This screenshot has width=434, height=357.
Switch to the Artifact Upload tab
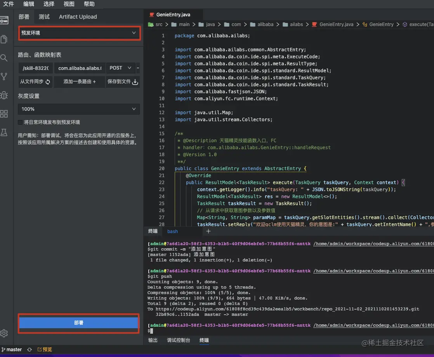(x=78, y=17)
